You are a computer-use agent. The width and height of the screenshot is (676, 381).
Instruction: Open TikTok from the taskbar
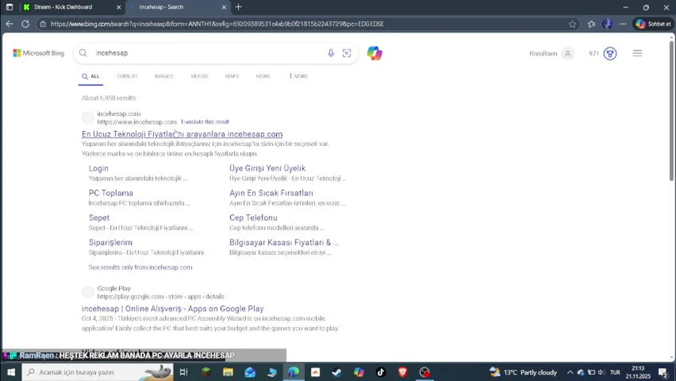[380, 372]
